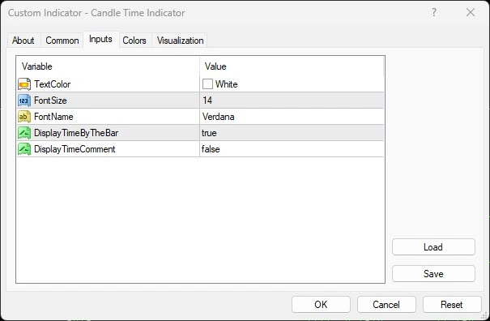Open the Colors tab
Viewport: 490px width, 321px height.
[x=134, y=41]
